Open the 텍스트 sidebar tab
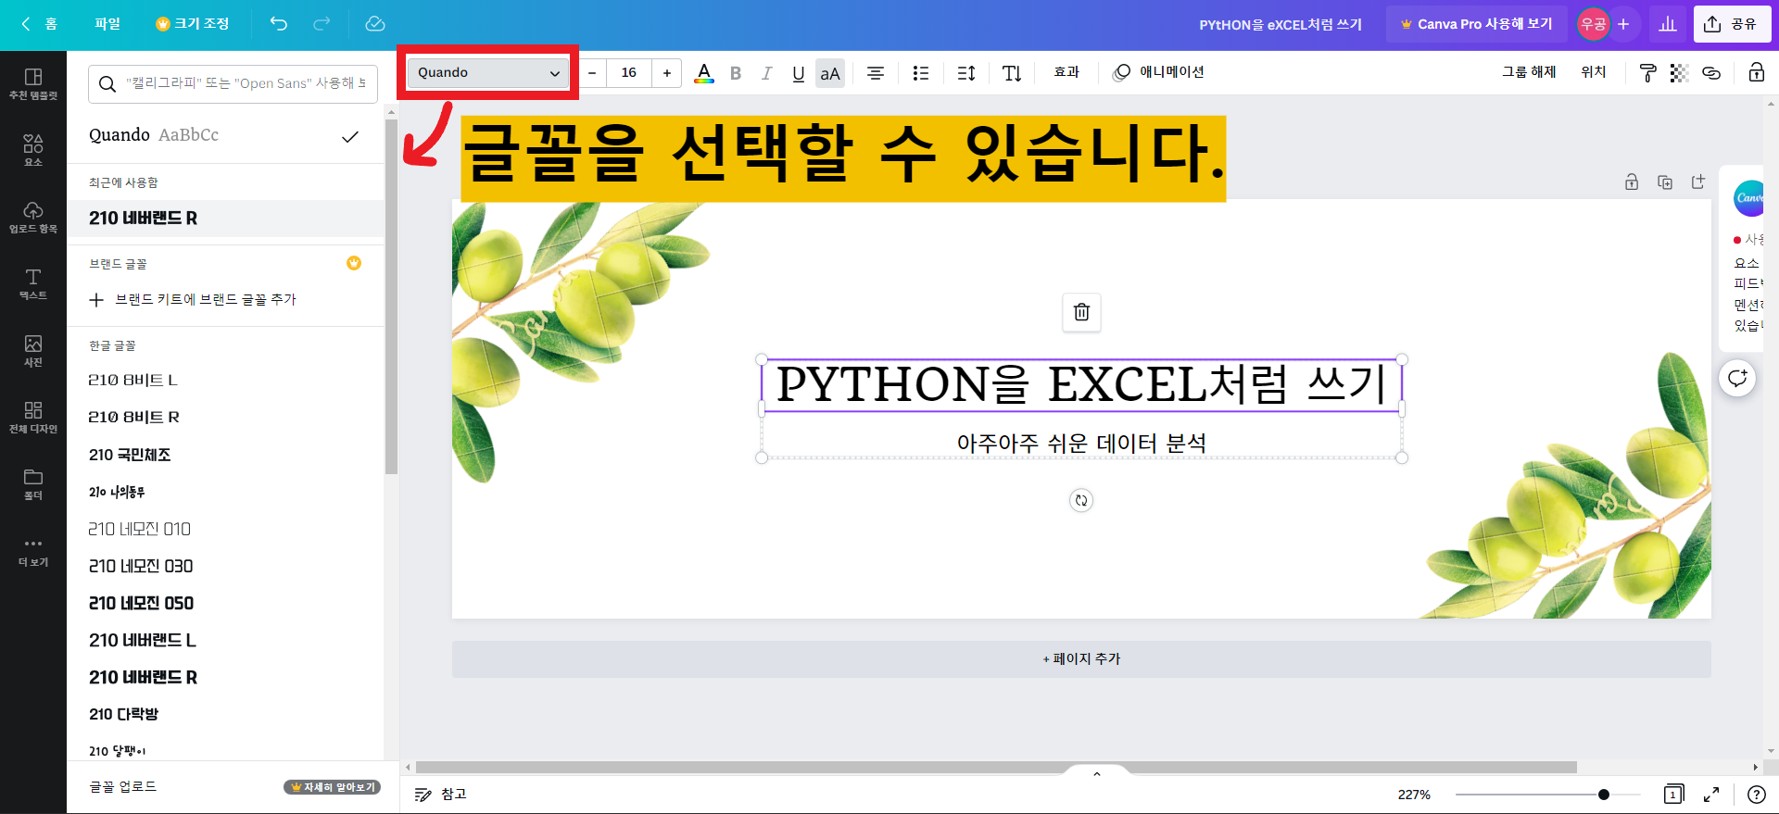Image resolution: width=1779 pixels, height=814 pixels. [33, 284]
